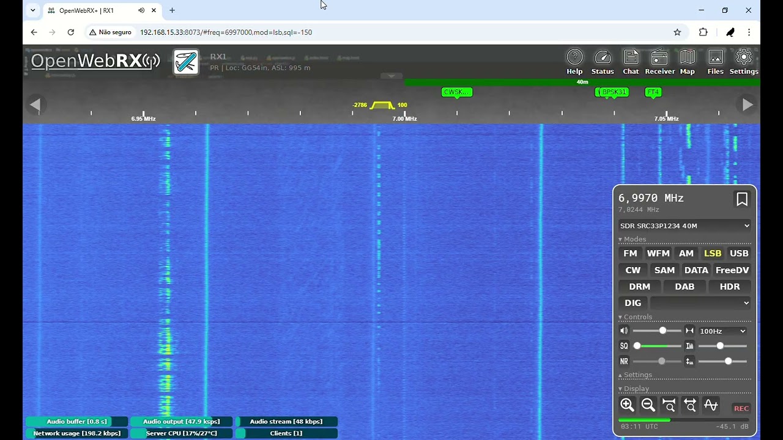The image size is (783, 440).
Task: Open the digital modes dropdown next to DIG
Action: (x=700, y=303)
